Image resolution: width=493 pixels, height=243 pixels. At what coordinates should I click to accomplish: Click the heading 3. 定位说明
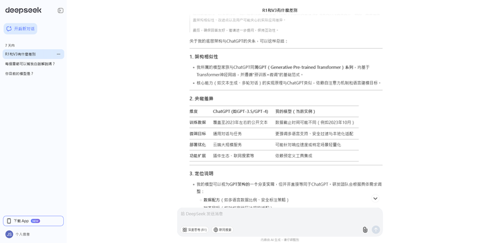[201, 174]
